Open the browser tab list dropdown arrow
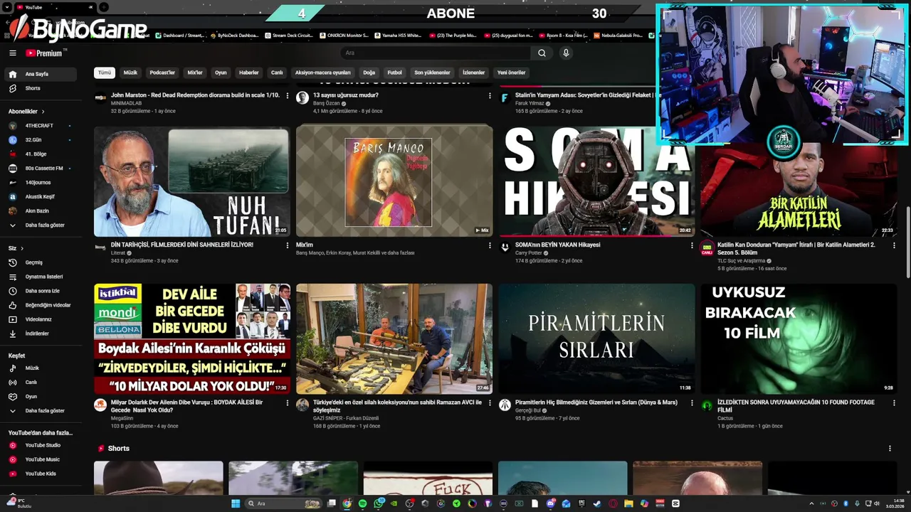This screenshot has height=512, width=911. tap(6, 7)
